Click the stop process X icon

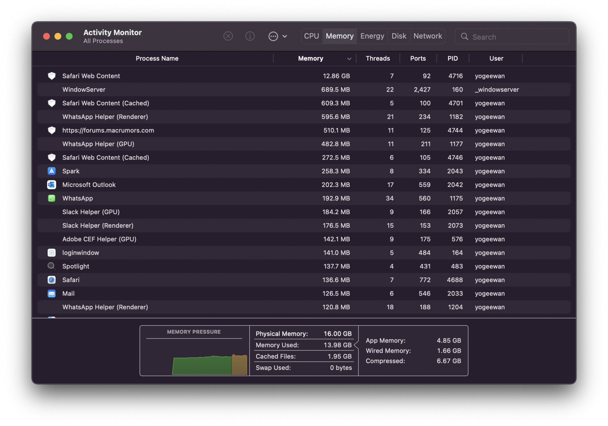(x=228, y=36)
